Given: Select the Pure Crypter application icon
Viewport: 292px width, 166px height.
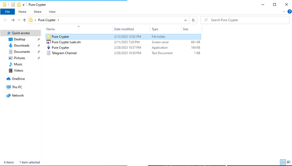Looking at the screenshot, I should [49, 47].
